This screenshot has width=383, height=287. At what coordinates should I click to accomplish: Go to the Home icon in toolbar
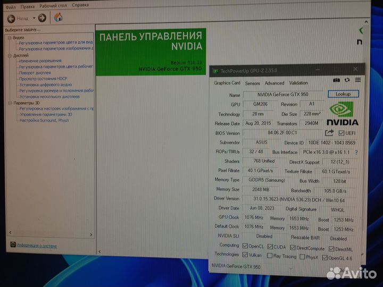tap(58, 18)
